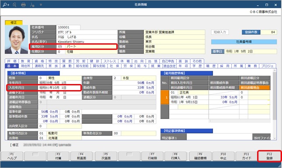Click the F10 中止 button

[x=223, y=156]
